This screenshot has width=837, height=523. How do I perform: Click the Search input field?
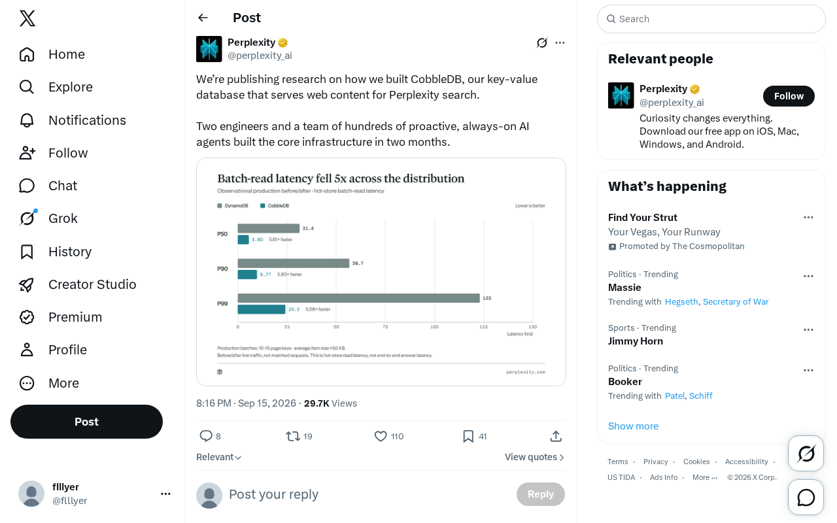(711, 19)
